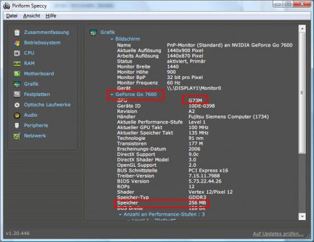The image size is (314, 242).
Task: Open the Betriebssystem section
Action: (x=42, y=43)
